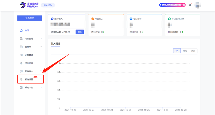Switch chart range to 15天
The height and width of the screenshot is (115, 215).
click(185, 51)
